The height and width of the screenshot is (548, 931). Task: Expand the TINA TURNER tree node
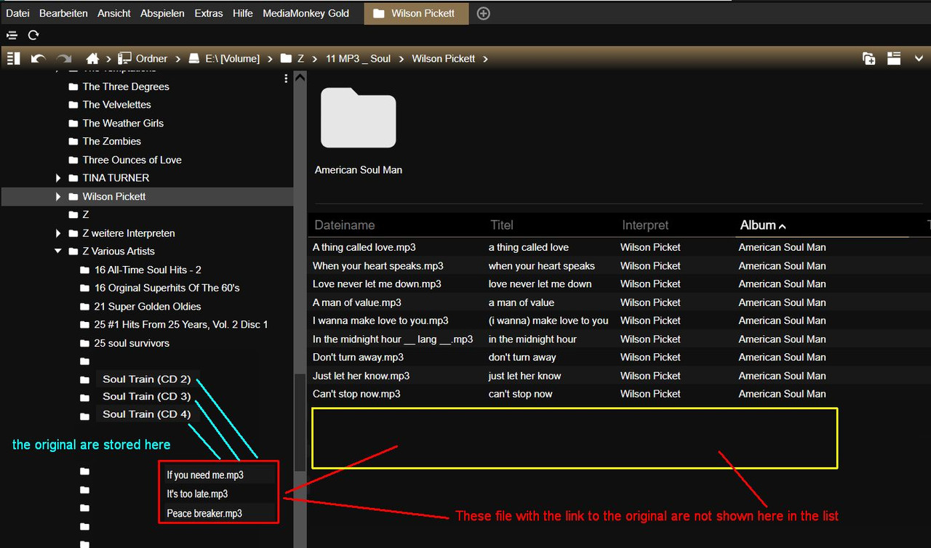coord(58,177)
